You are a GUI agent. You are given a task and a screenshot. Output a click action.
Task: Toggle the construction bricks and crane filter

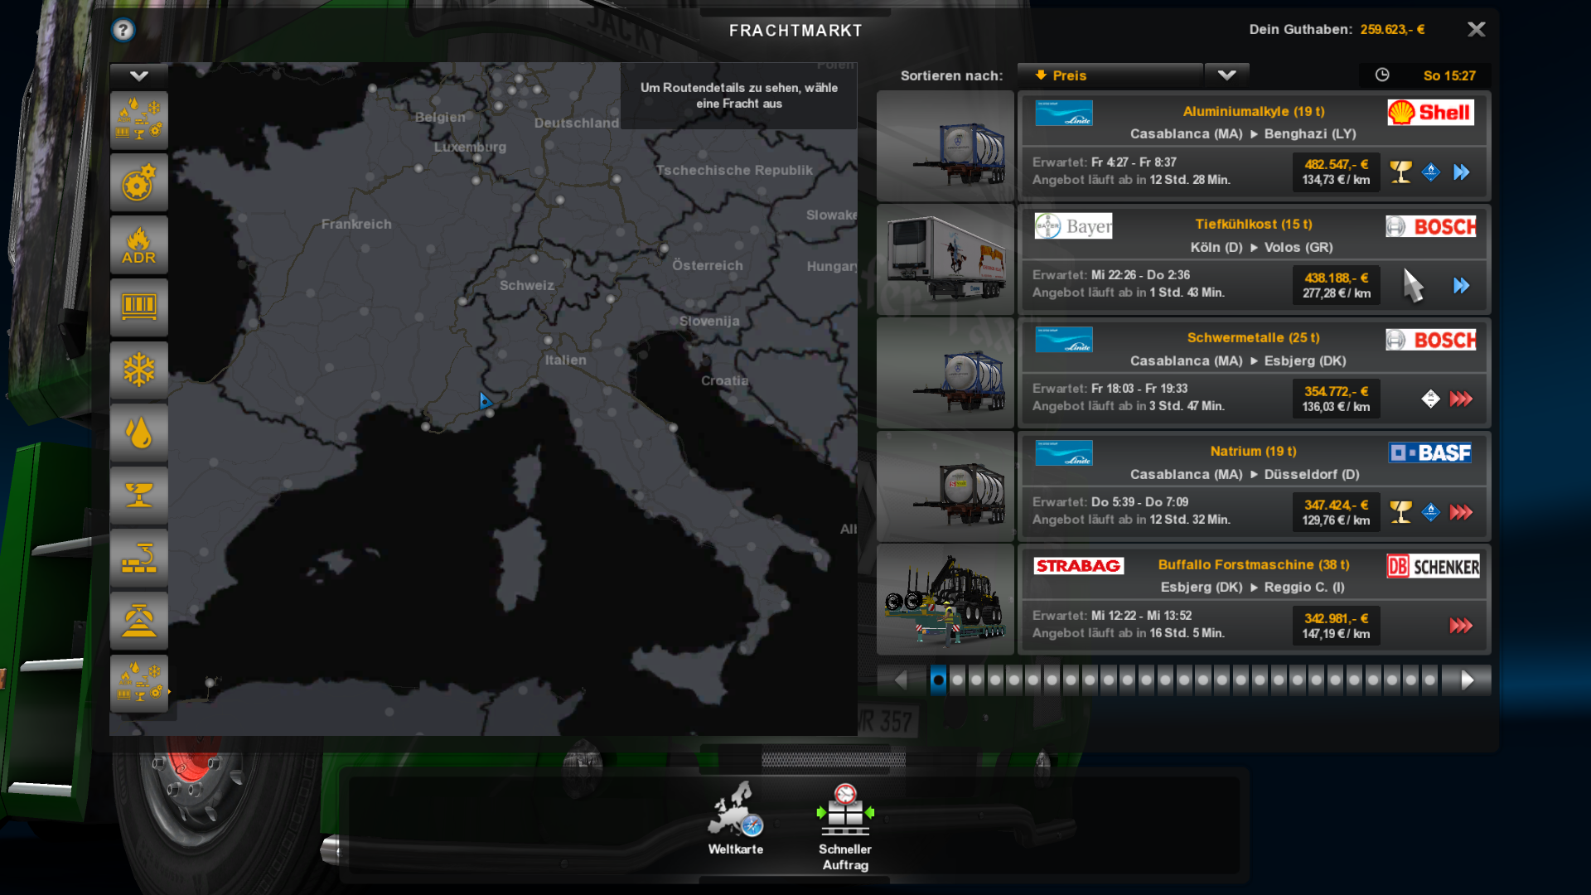(x=139, y=558)
